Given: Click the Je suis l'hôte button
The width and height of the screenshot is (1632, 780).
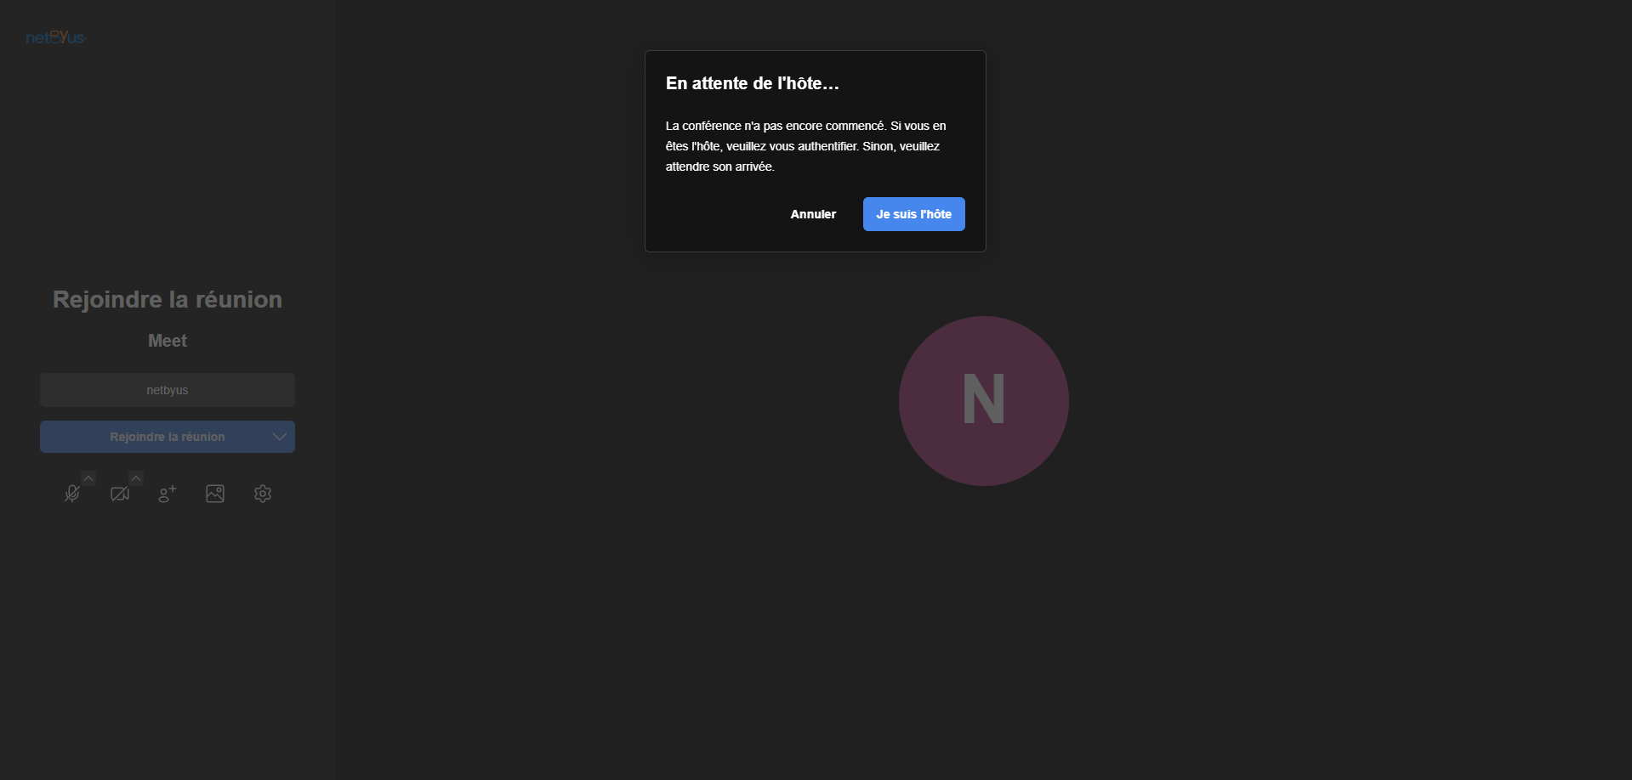Looking at the screenshot, I should pos(913,214).
